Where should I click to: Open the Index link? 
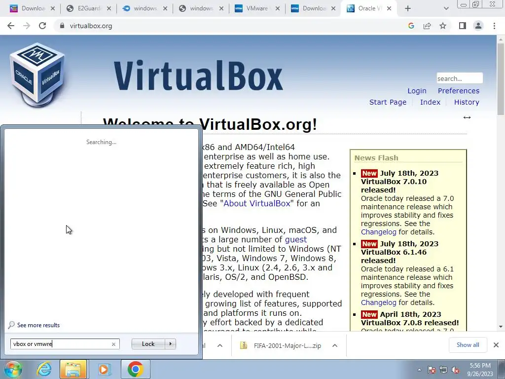[x=430, y=102]
